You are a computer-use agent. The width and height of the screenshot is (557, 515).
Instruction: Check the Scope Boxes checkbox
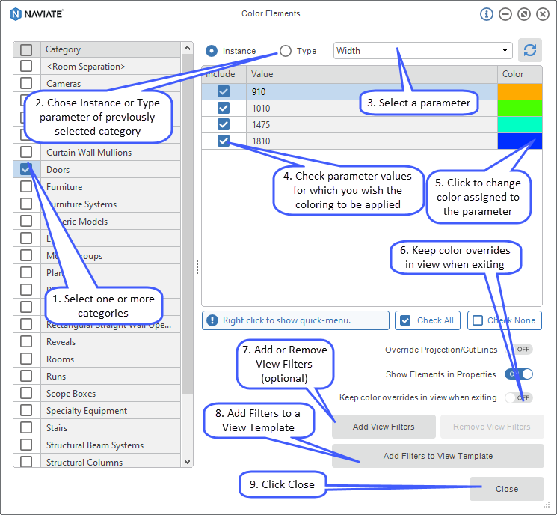(x=26, y=393)
